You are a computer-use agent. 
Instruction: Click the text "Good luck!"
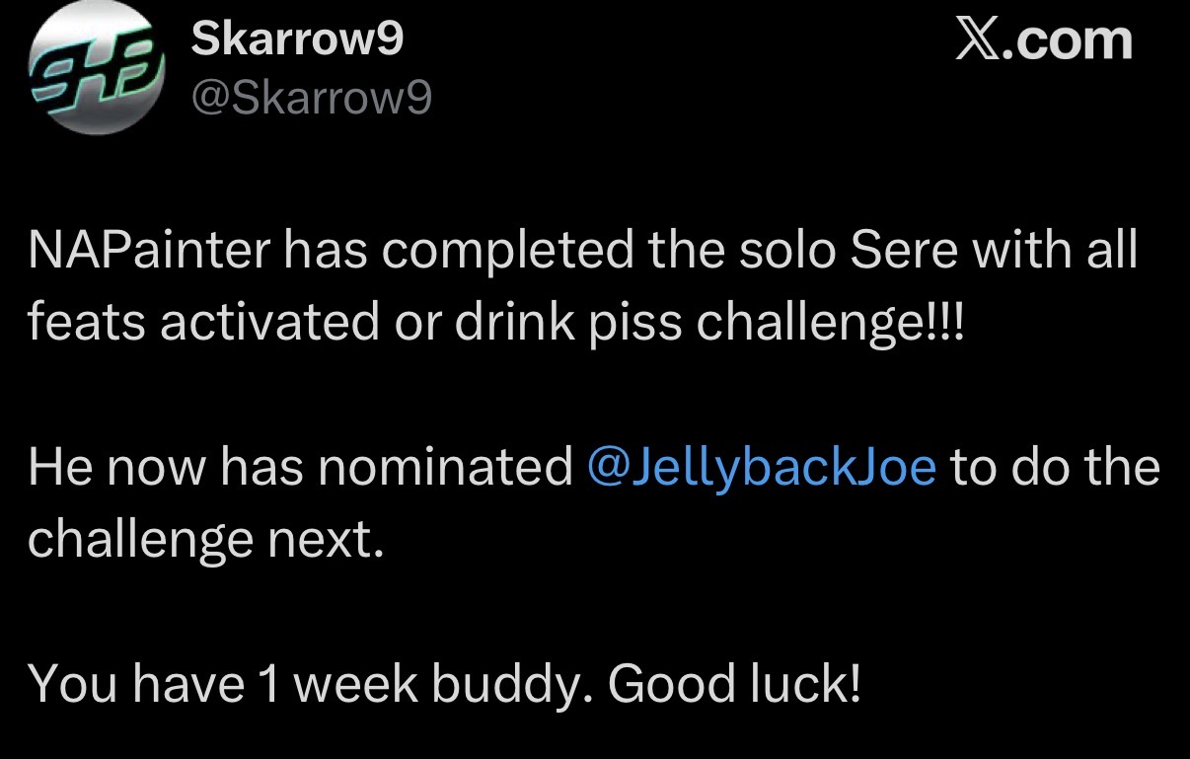[735, 683]
